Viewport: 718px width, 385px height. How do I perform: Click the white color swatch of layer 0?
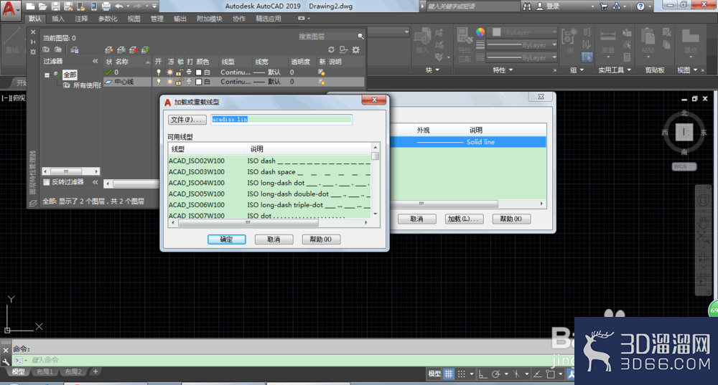coord(199,72)
